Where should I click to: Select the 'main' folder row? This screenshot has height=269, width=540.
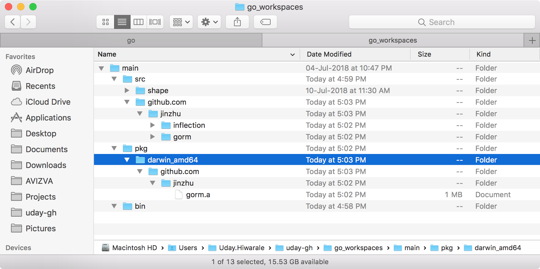tap(317, 68)
